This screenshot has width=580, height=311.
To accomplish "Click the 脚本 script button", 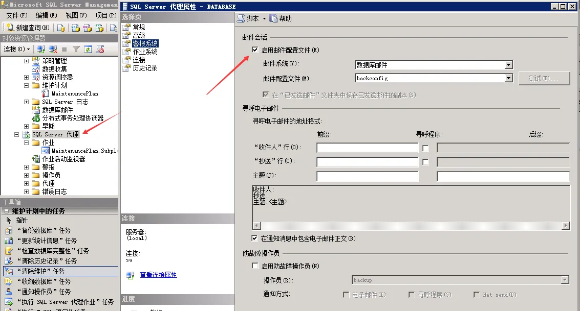I will tap(248, 18).
